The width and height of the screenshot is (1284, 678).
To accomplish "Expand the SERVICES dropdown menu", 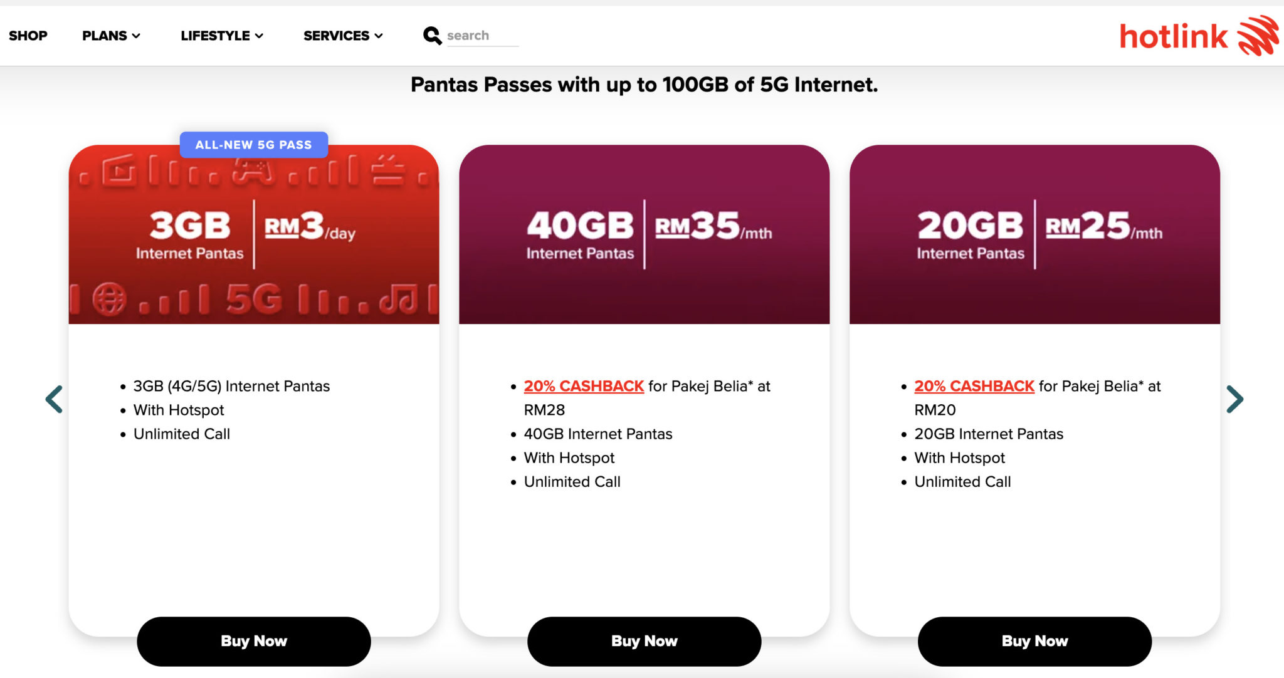I will [x=342, y=36].
